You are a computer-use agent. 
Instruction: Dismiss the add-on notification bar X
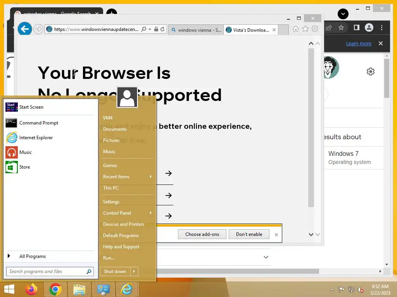[276, 235]
